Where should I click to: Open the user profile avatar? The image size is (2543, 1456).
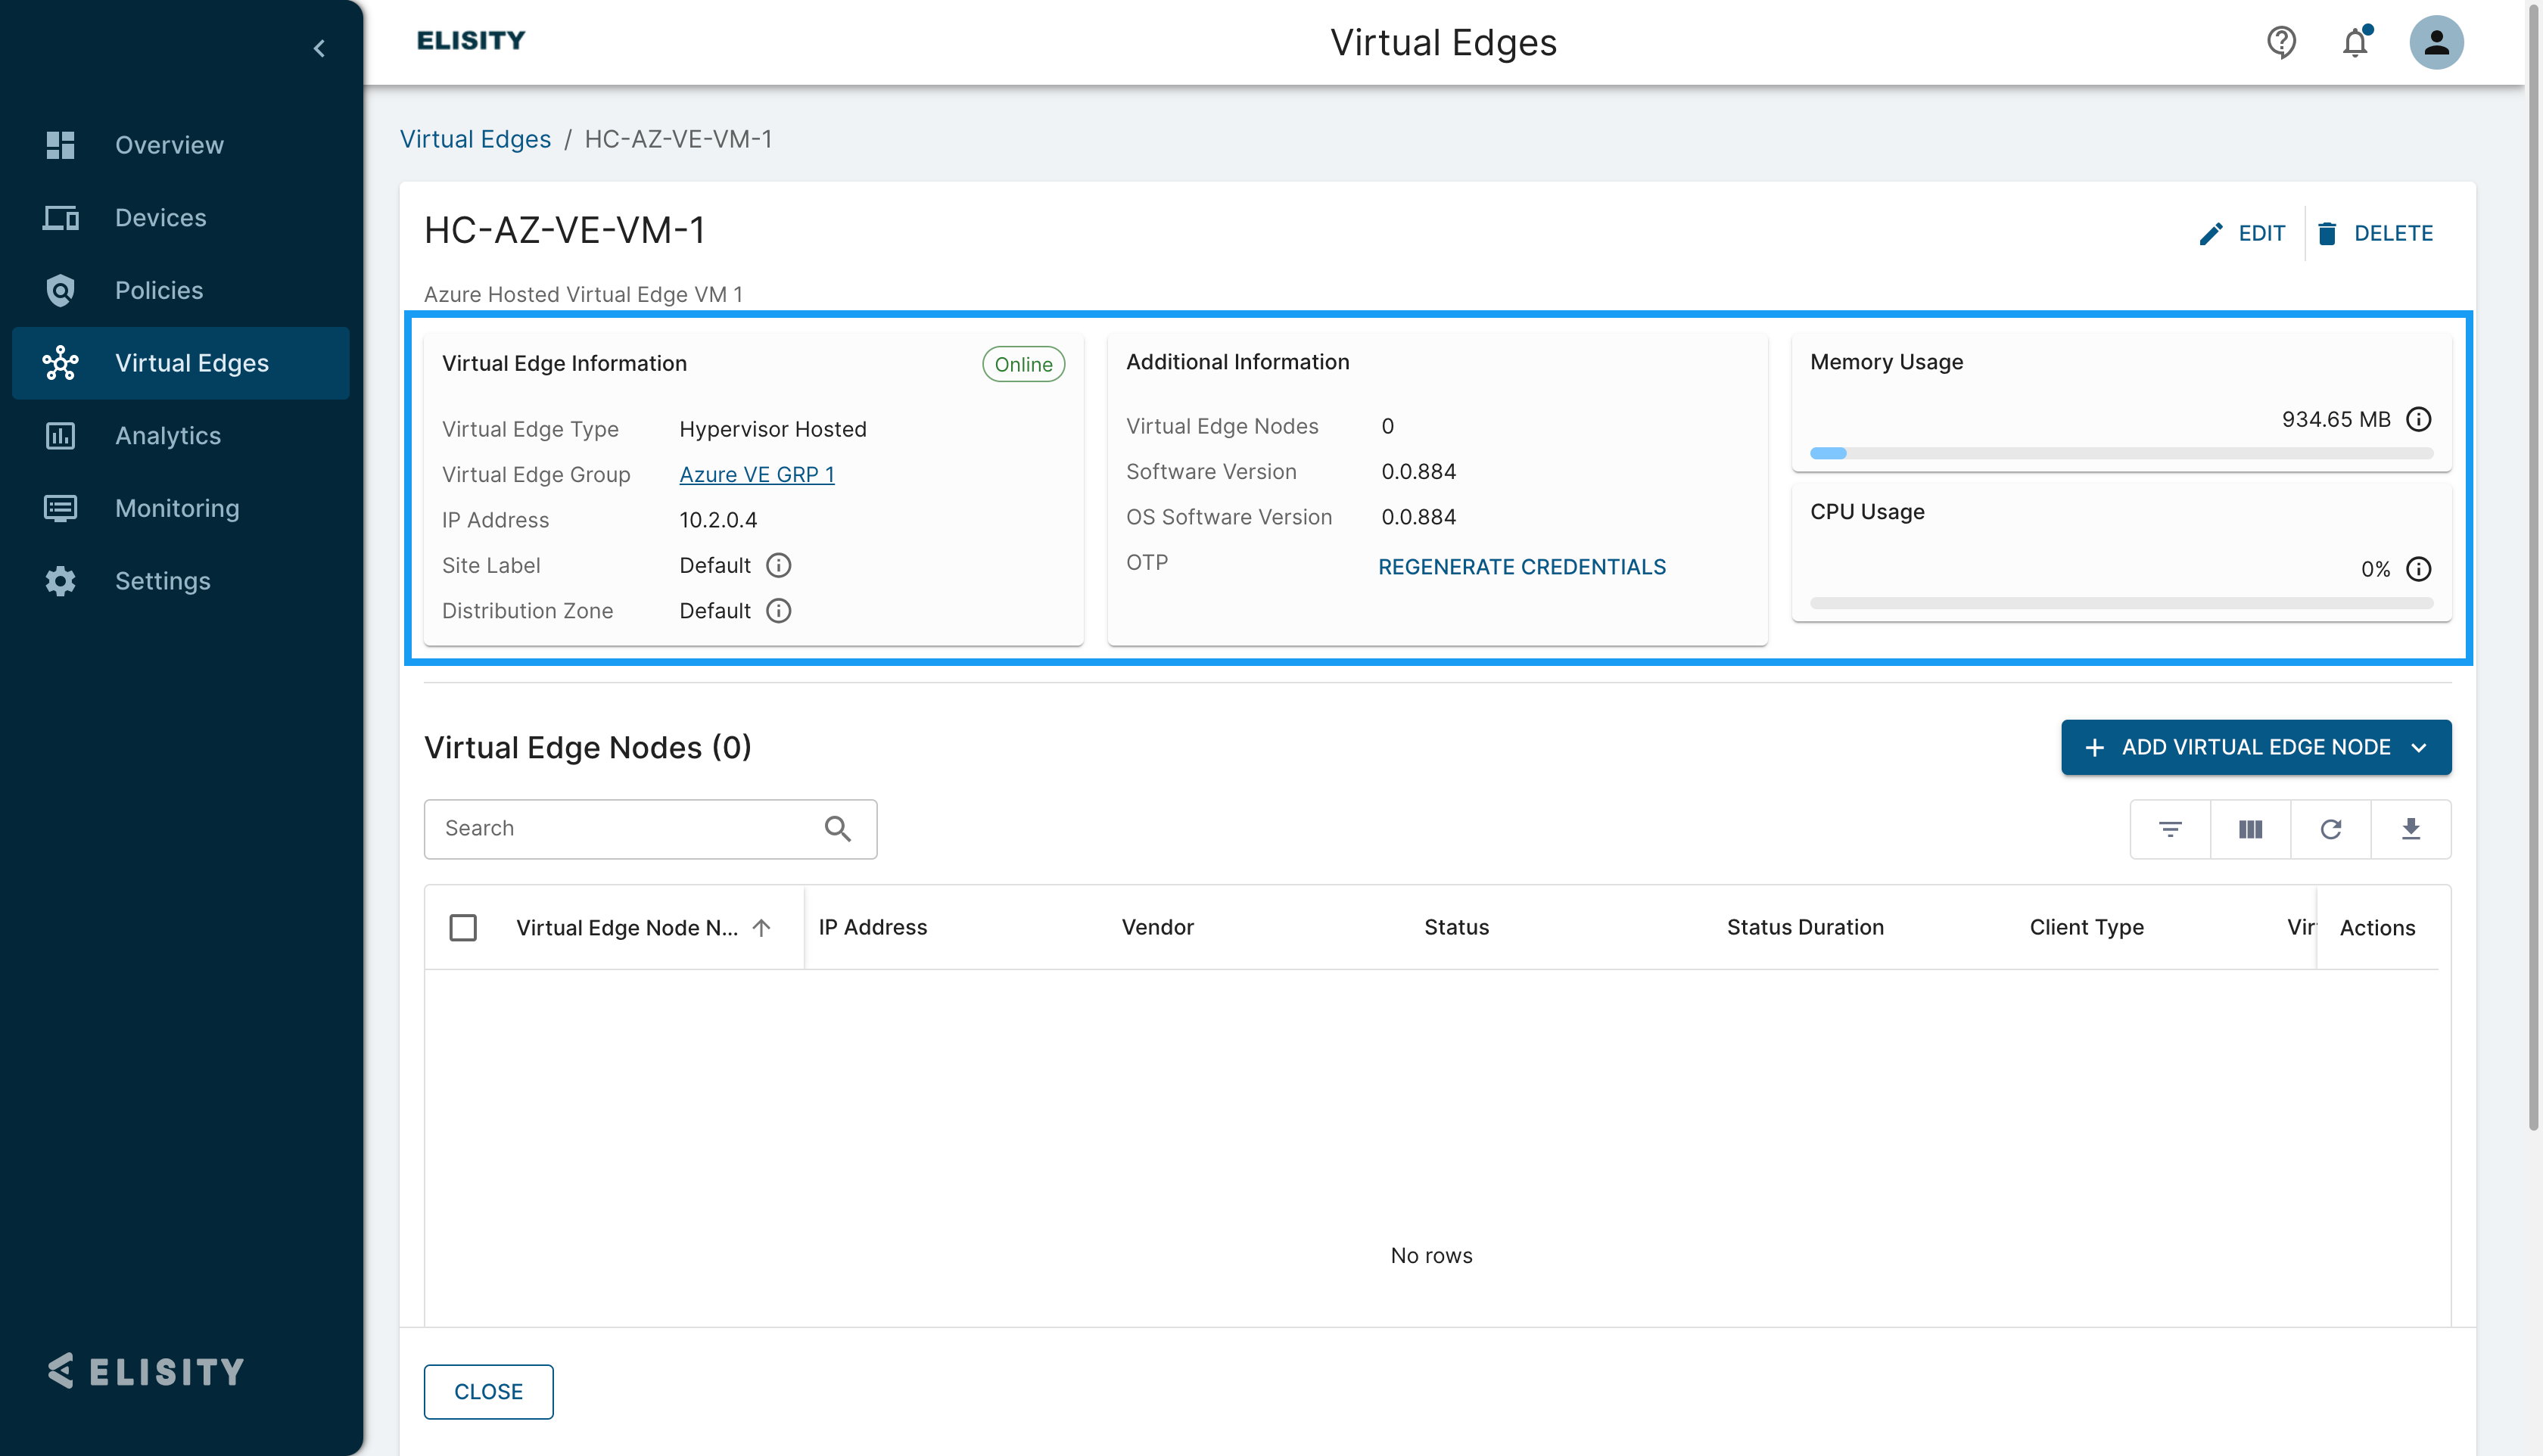[x=2436, y=42]
